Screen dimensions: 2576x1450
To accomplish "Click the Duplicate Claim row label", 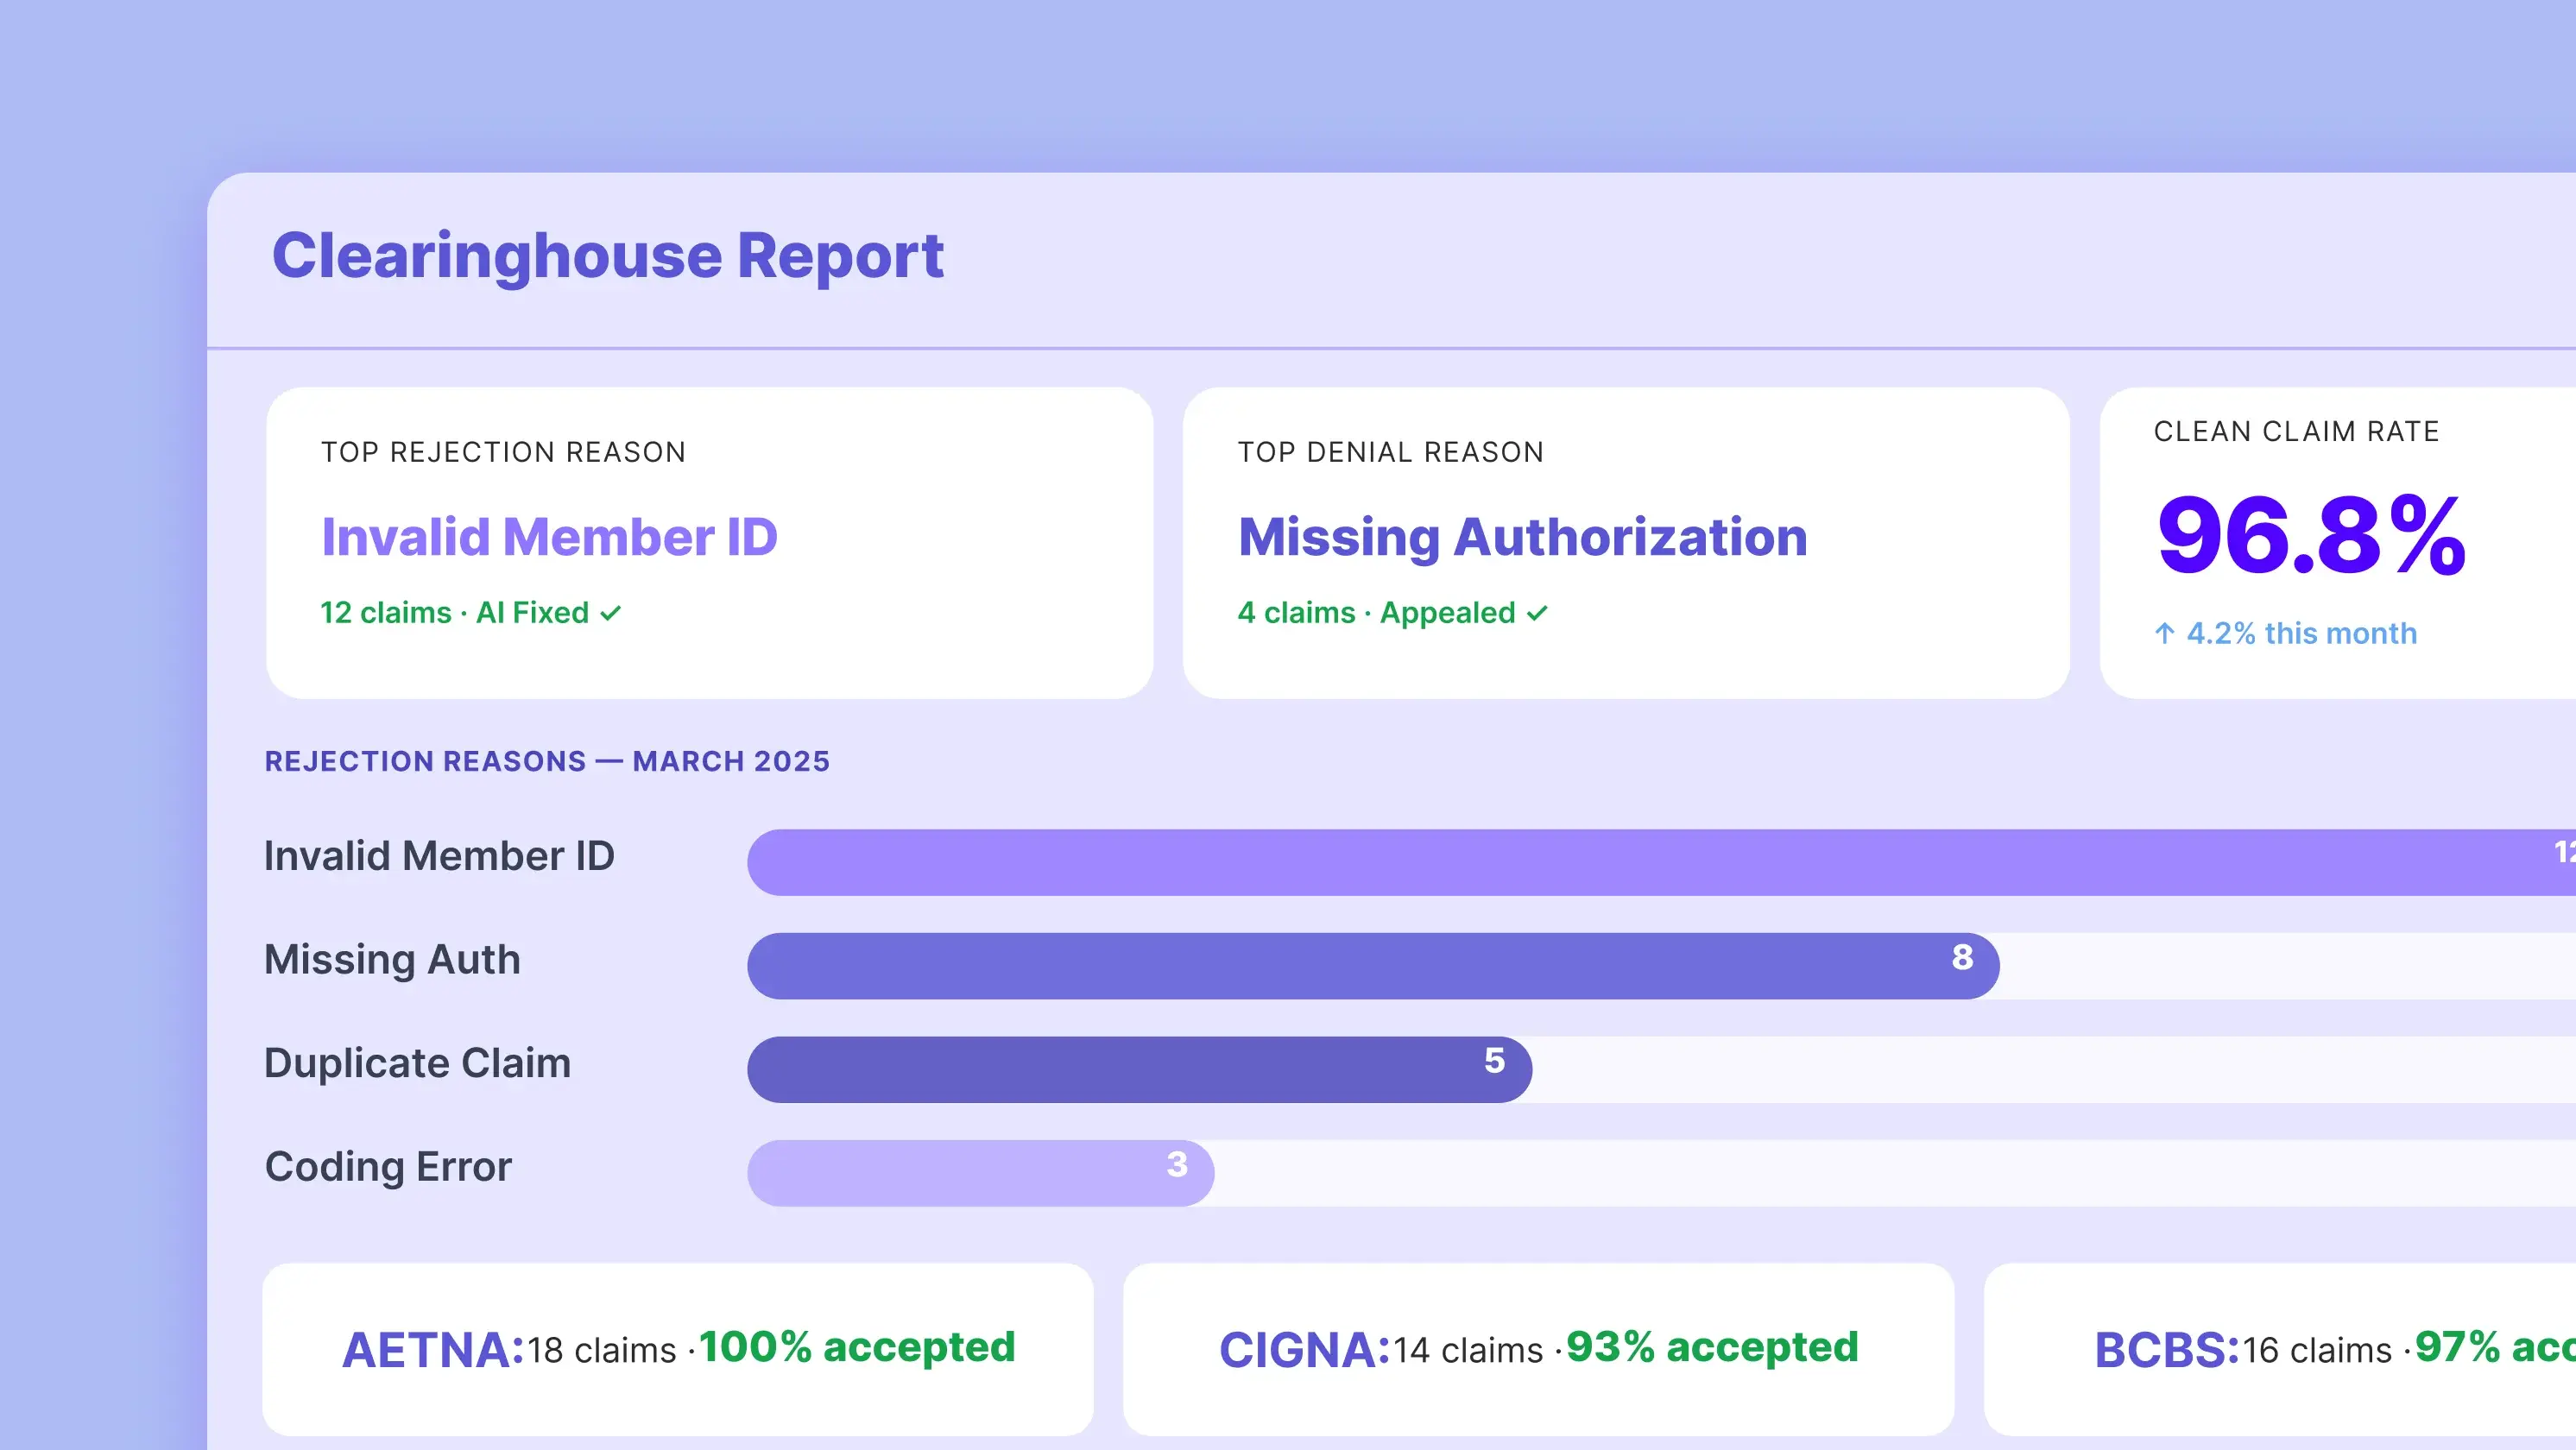I will pyautogui.click(x=417, y=1063).
